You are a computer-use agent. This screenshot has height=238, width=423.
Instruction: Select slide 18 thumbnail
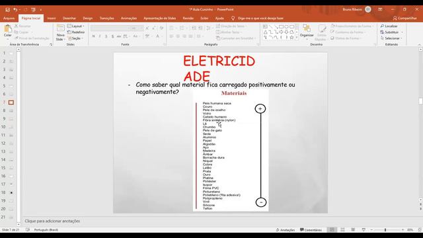click(x=11, y=192)
